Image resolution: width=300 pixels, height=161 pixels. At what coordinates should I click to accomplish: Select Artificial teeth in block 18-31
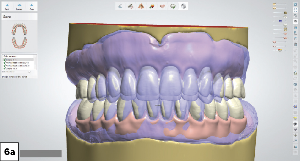pos(18,66)
